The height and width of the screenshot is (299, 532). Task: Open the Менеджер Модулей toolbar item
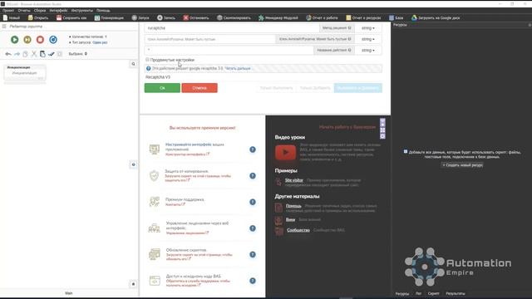[278, 17]
